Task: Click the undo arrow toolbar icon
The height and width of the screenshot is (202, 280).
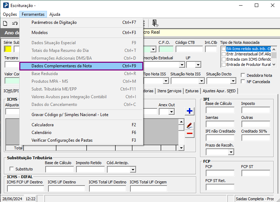Action: pyautogui.click(x=15, y=23)
